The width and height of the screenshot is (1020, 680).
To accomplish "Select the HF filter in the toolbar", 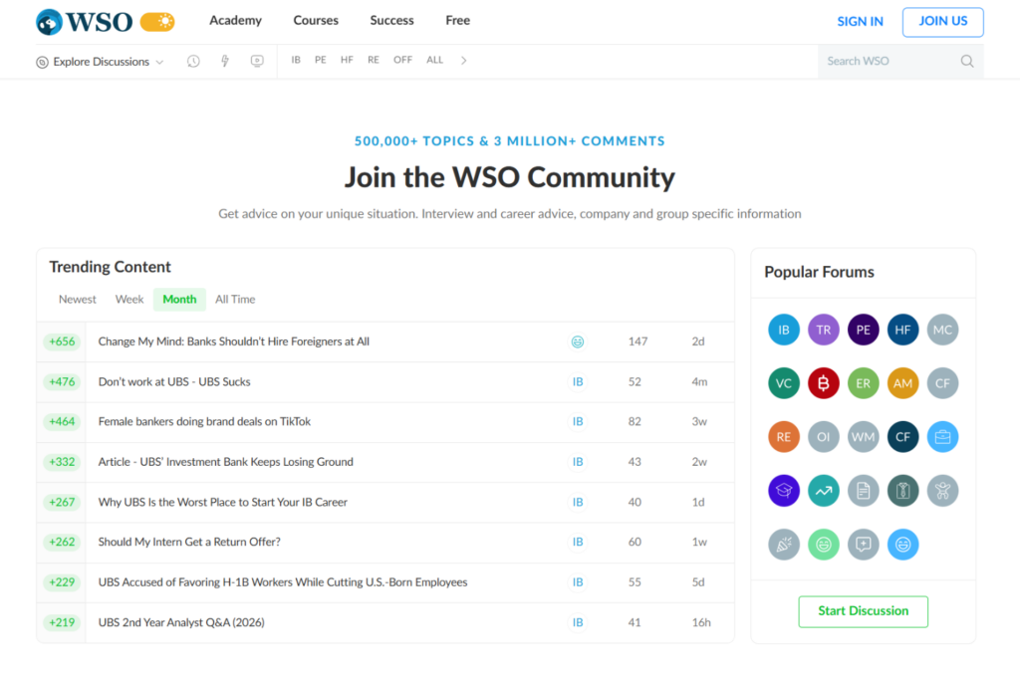I will (x=347, y=60).
